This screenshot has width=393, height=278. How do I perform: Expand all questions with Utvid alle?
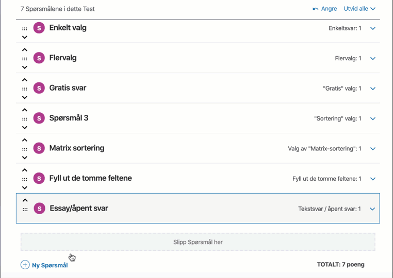[x=359, y=9]
